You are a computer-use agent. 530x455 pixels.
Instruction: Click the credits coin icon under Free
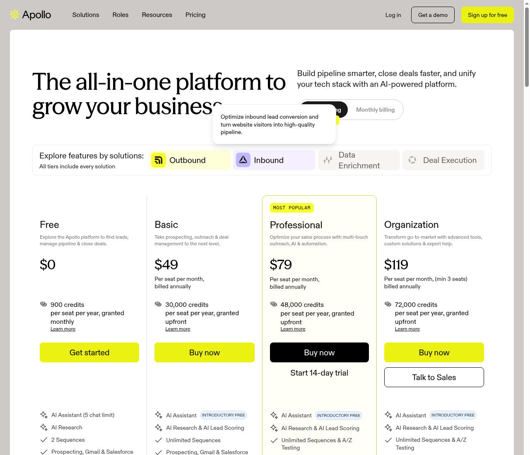[x=43, y=304]
